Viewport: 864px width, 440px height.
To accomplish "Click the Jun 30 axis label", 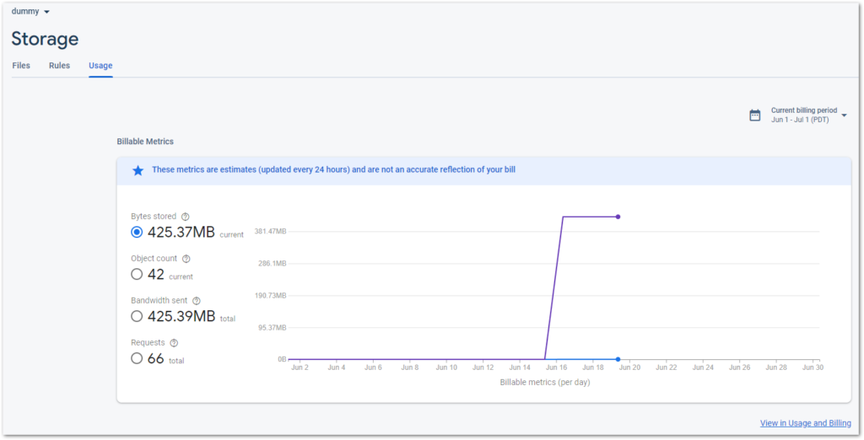I will pos(813,368).
